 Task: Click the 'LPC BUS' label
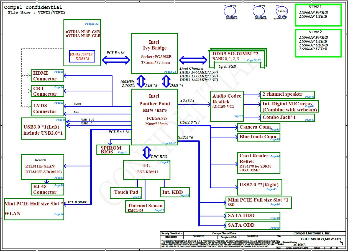click(159, 157)
